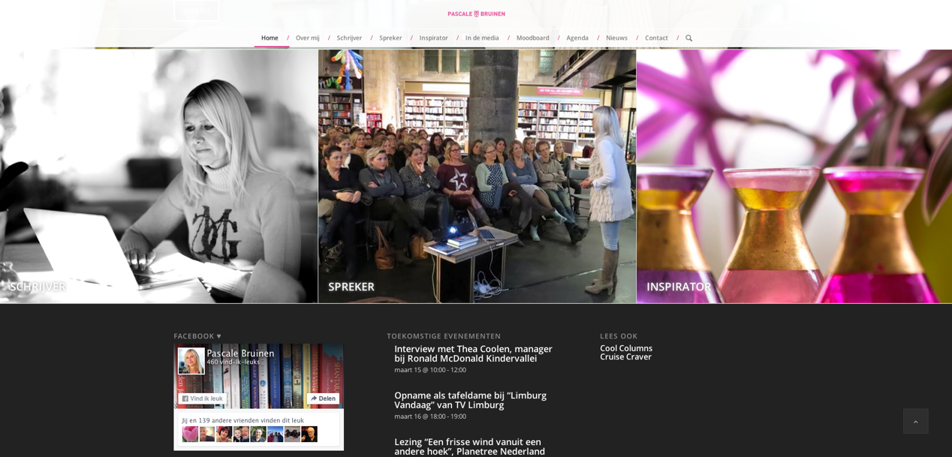952x457 pixels.
Task: Select the Agenda menu item
Action: pyautogui.click(x=577, y=38)
